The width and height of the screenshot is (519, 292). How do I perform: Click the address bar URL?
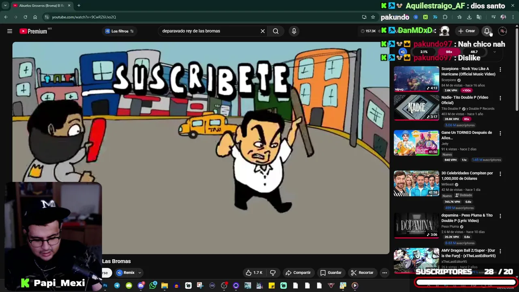pos(84,17)
